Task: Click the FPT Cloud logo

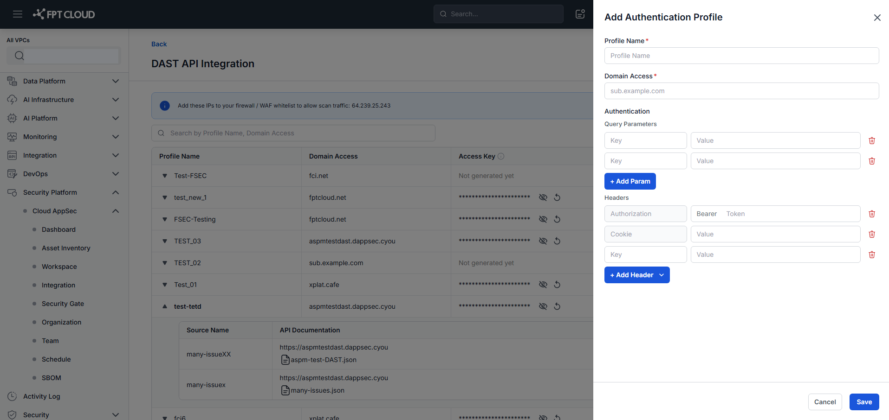Action: point(64,14)
